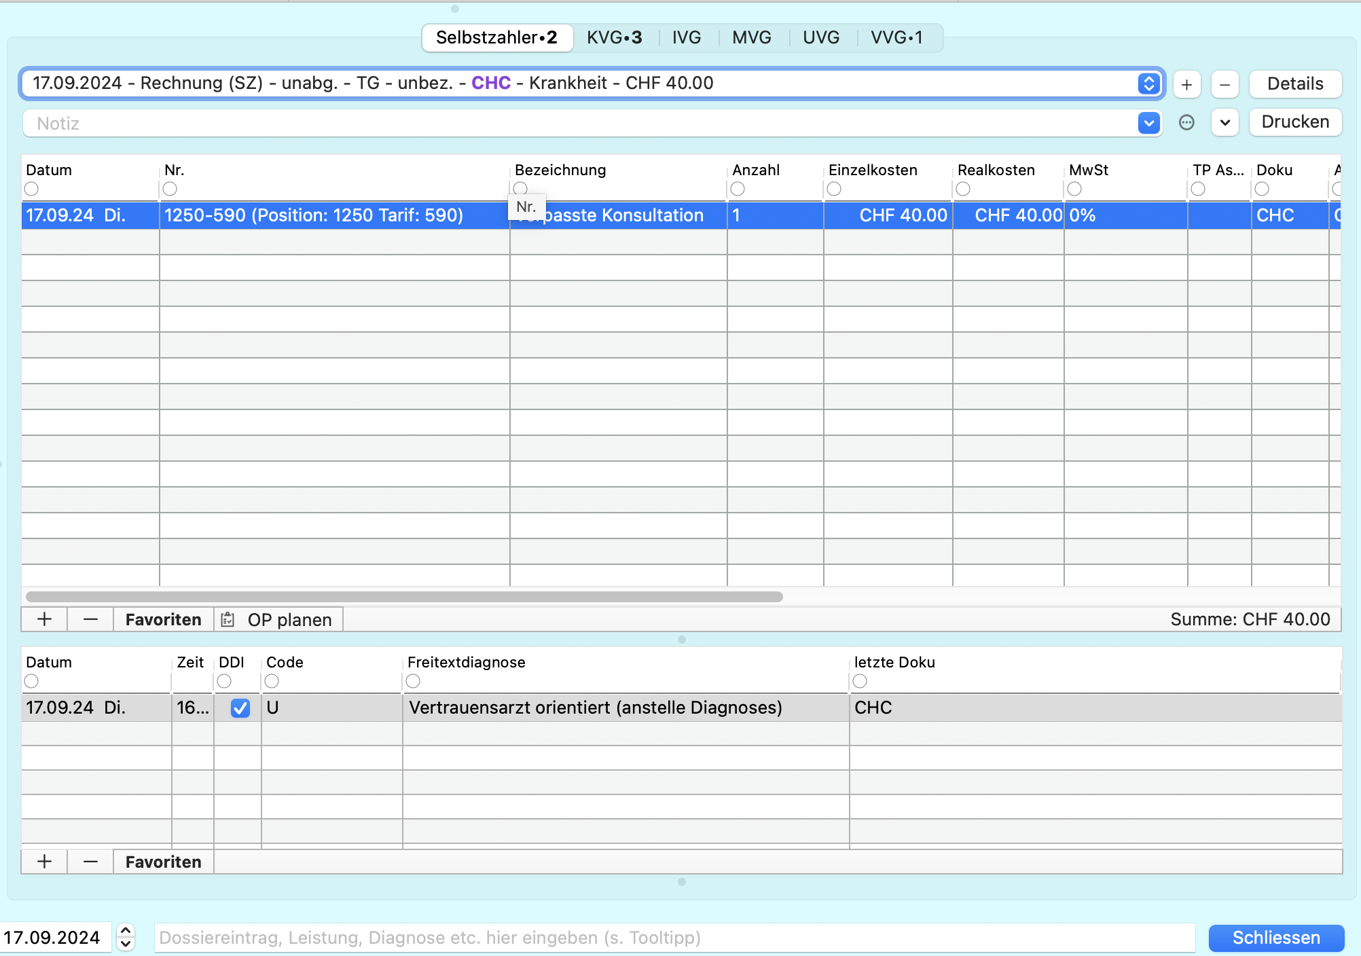Select the row 1250-590 (Position: 1250 Tarif: 590)
This screenshot has width=1361, height=956.
tap(681, 215)
